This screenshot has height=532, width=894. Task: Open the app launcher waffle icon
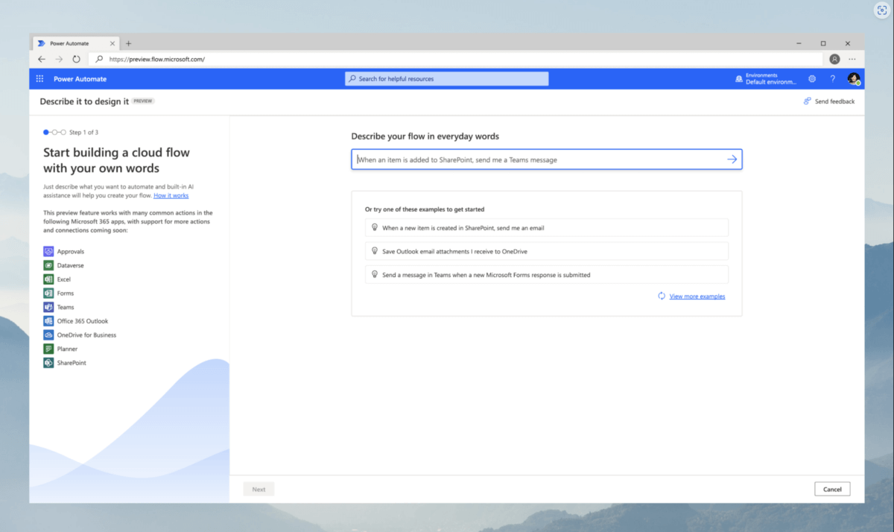point(39,79)
